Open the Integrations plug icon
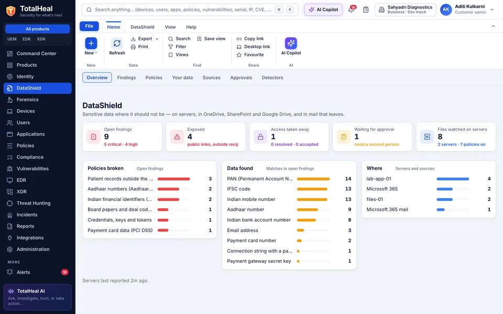Viewport: 503px width, 314px height. [x=10, y=238]
